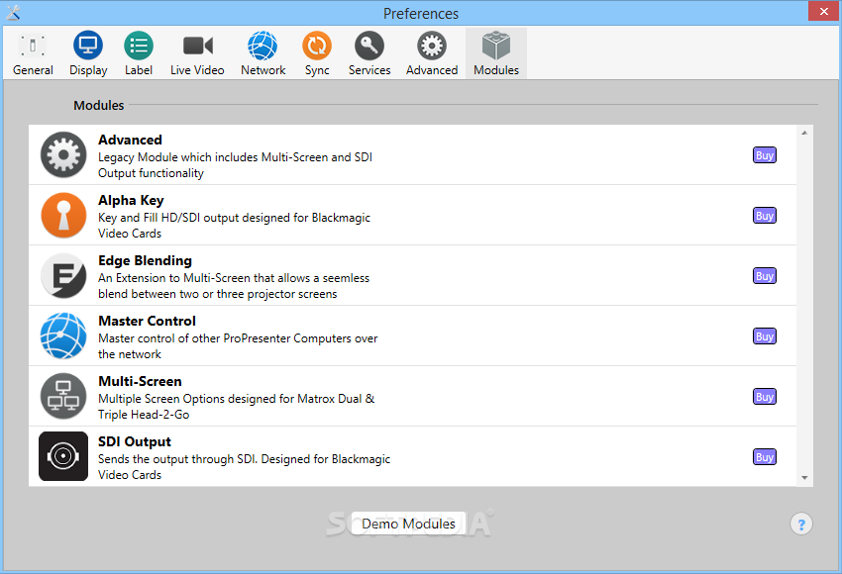Buy the SDI Output module
Viewport: 842px width, 574px height.
[764, 457]
